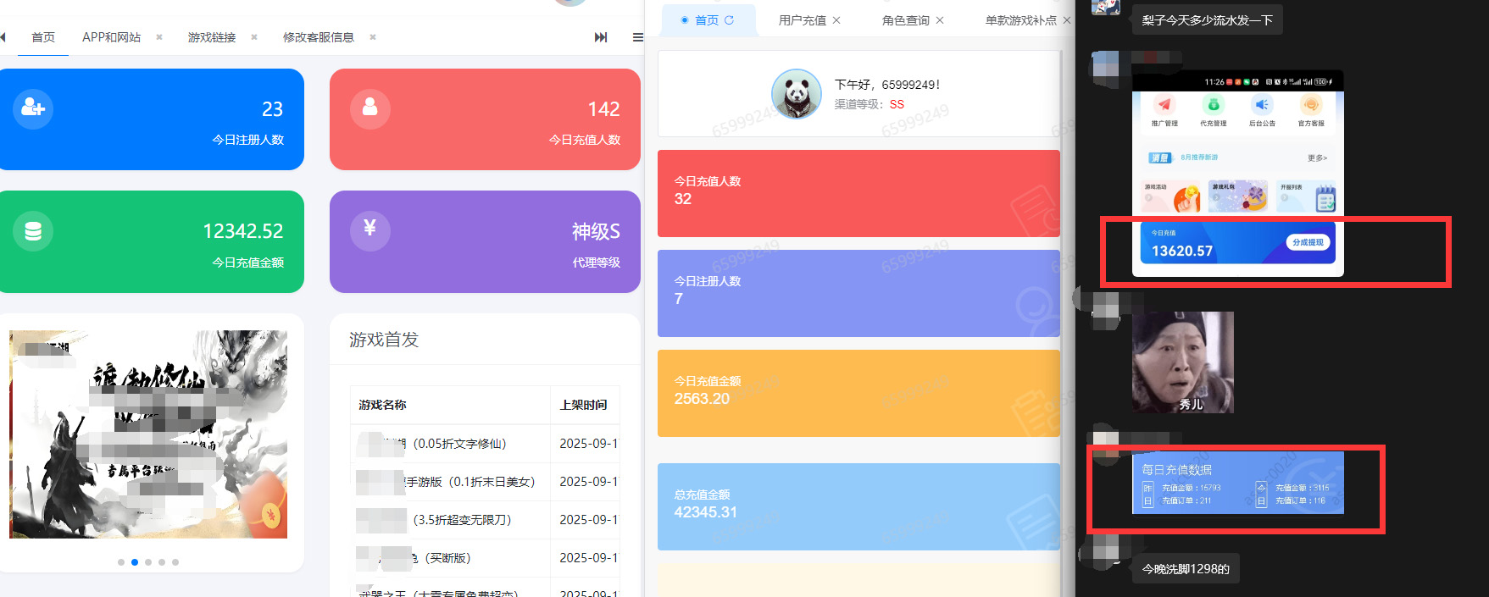The height and width of the screenshot is (597, 1489).
Task: Click the 12342.52 recharge amount value
Action: [x=242, y=231]
